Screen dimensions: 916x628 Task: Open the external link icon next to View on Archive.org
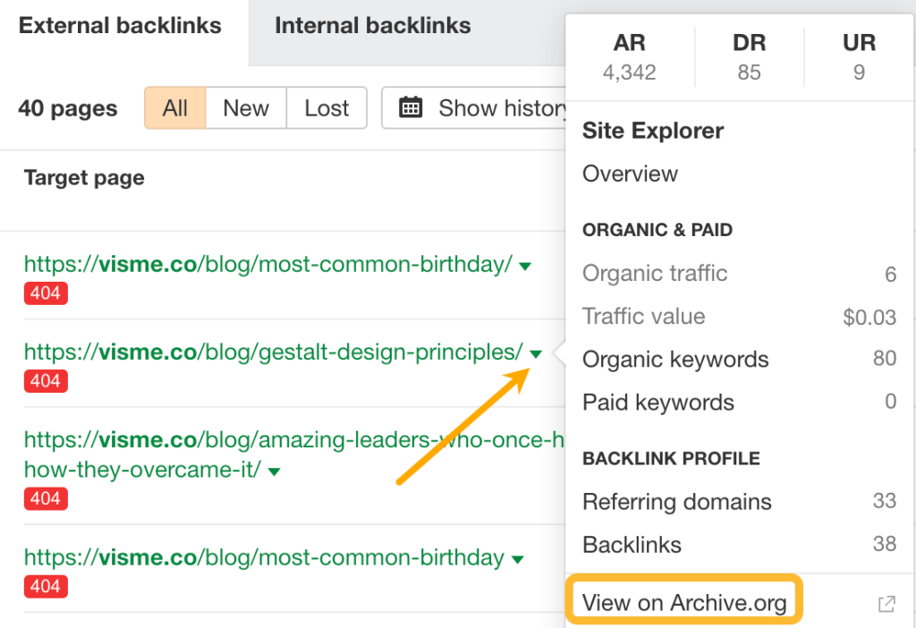pyautogui.click(x=886, y=604)
